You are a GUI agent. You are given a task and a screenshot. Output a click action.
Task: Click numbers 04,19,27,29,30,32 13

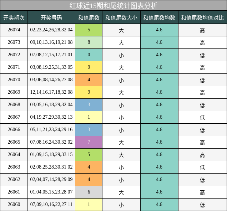coord(51,117)
